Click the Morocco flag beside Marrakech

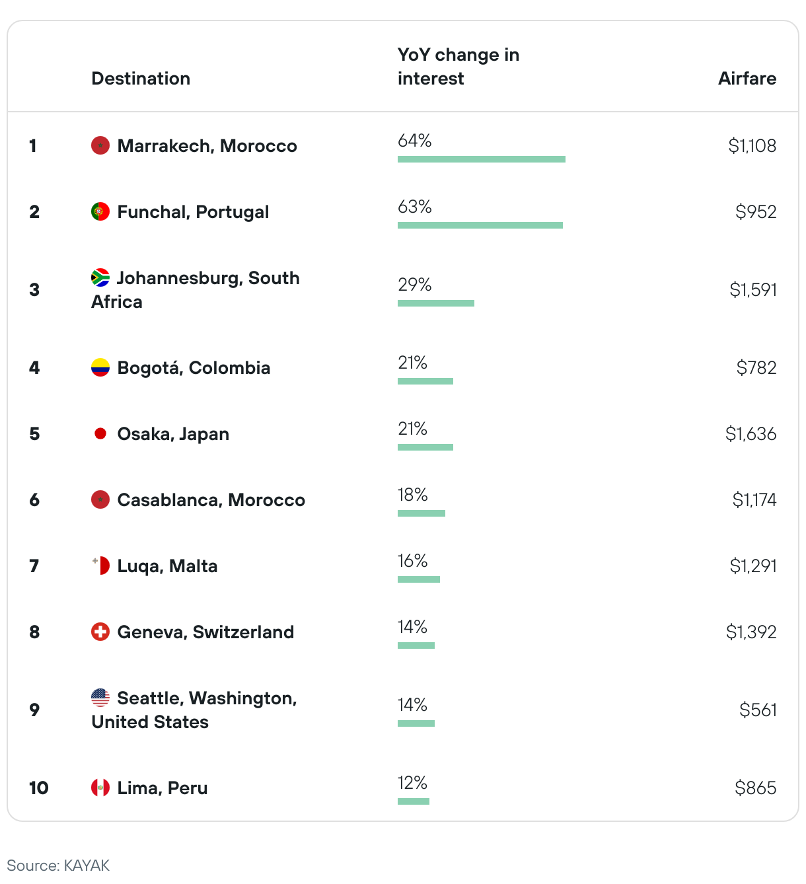[100, 145]
